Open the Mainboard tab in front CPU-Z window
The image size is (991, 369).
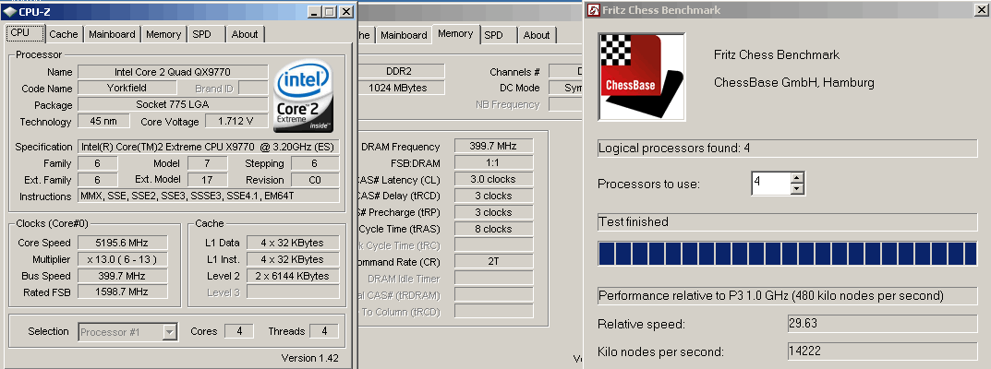(112, 35)
